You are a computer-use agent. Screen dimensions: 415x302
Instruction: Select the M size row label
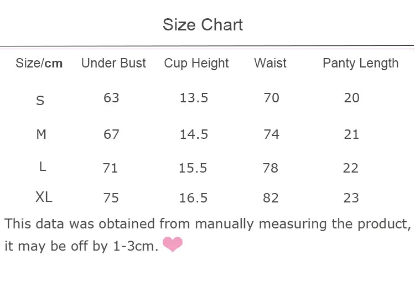[x=41, y=134]
